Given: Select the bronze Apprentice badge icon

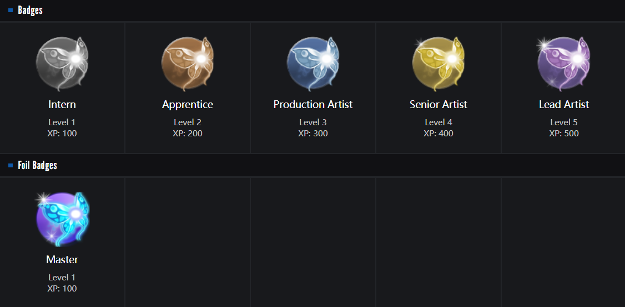Looking at the screenshot, I should (x=188, y=63).
